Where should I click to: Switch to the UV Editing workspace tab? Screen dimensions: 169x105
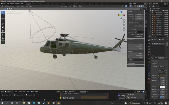click(x=48, y=4)
